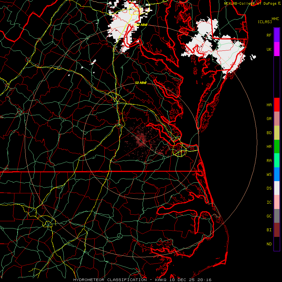Click the "WS" legend label
Image resolution: width=282 pixels, height=282 pixels.
tap(269, 174)
